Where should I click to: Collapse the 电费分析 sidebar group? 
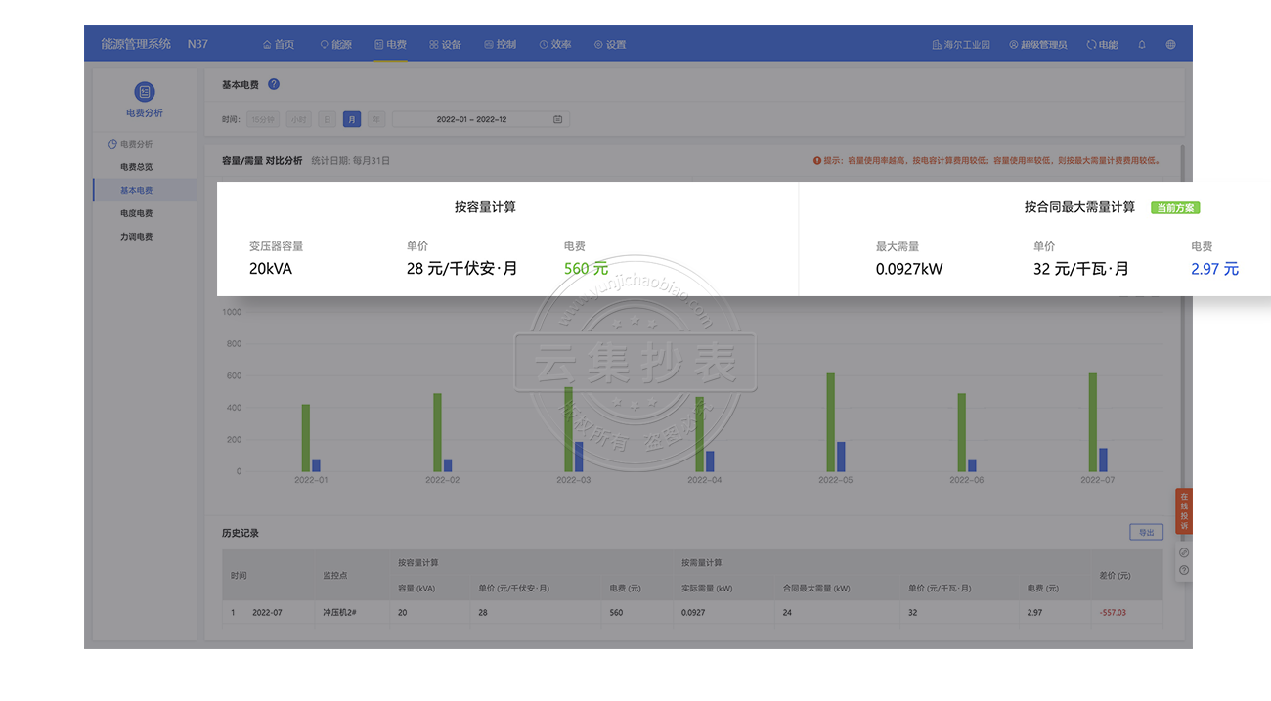point(131,144)
